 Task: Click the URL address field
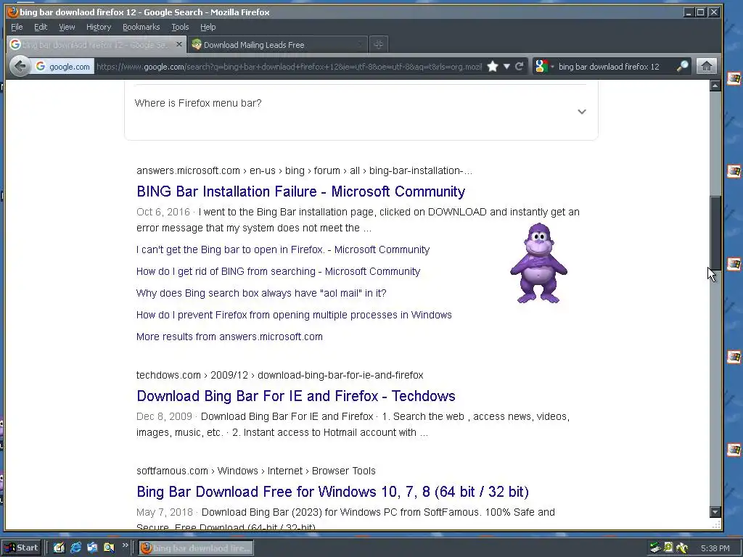point(289,67)
